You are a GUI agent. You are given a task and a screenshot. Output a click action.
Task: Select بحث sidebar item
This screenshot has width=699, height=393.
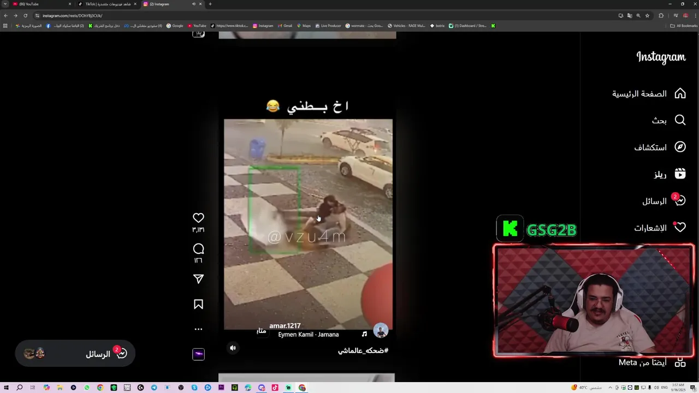[659, 121]
